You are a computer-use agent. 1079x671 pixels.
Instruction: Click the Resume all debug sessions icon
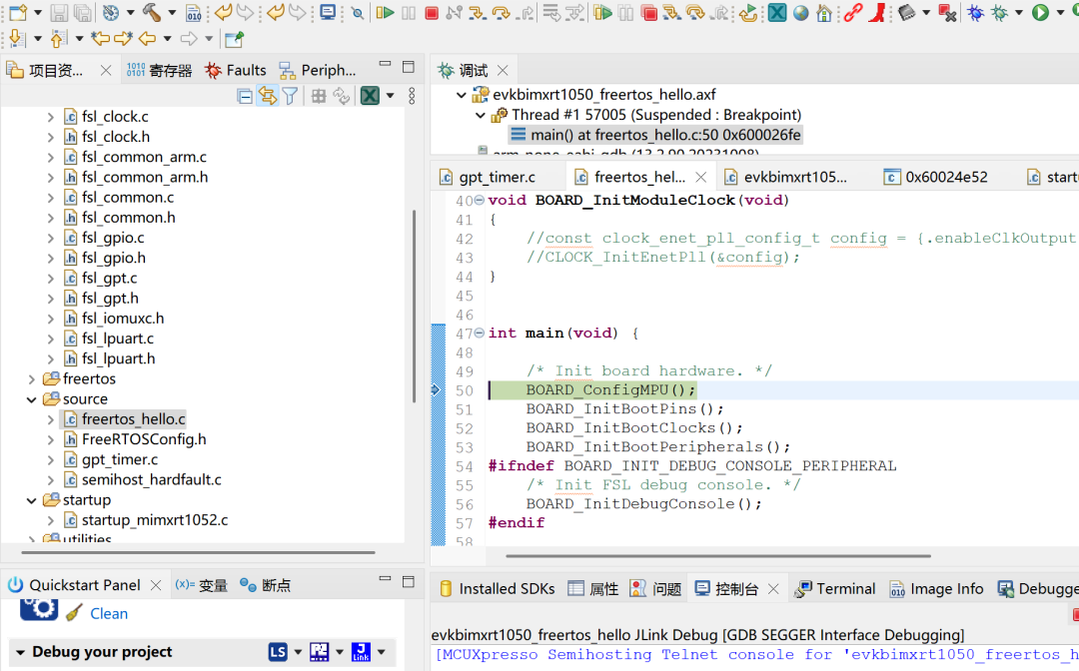pos(602,12)
